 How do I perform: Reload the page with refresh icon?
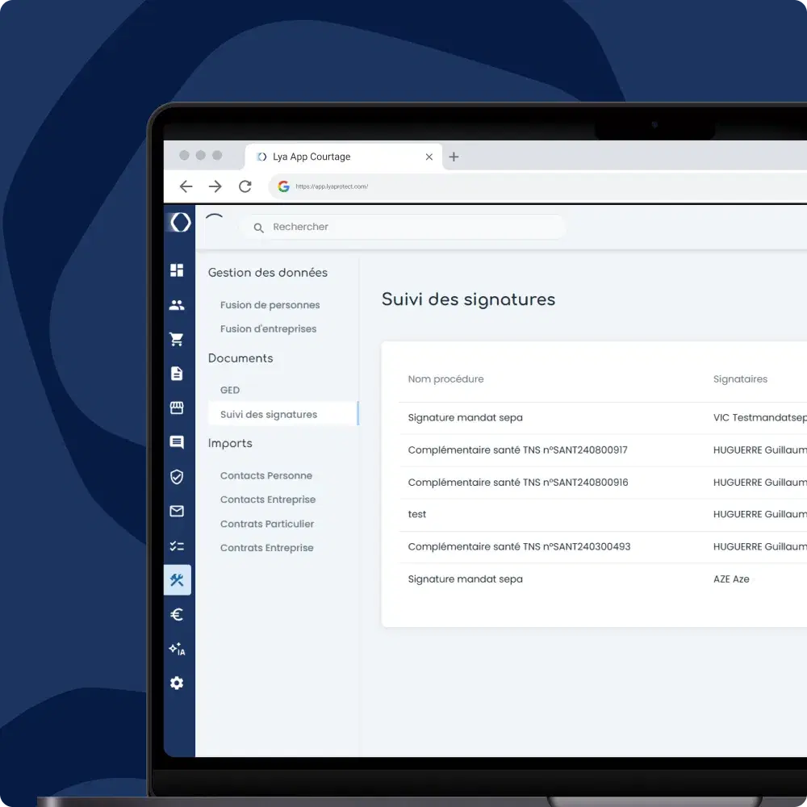pos(245,186)
